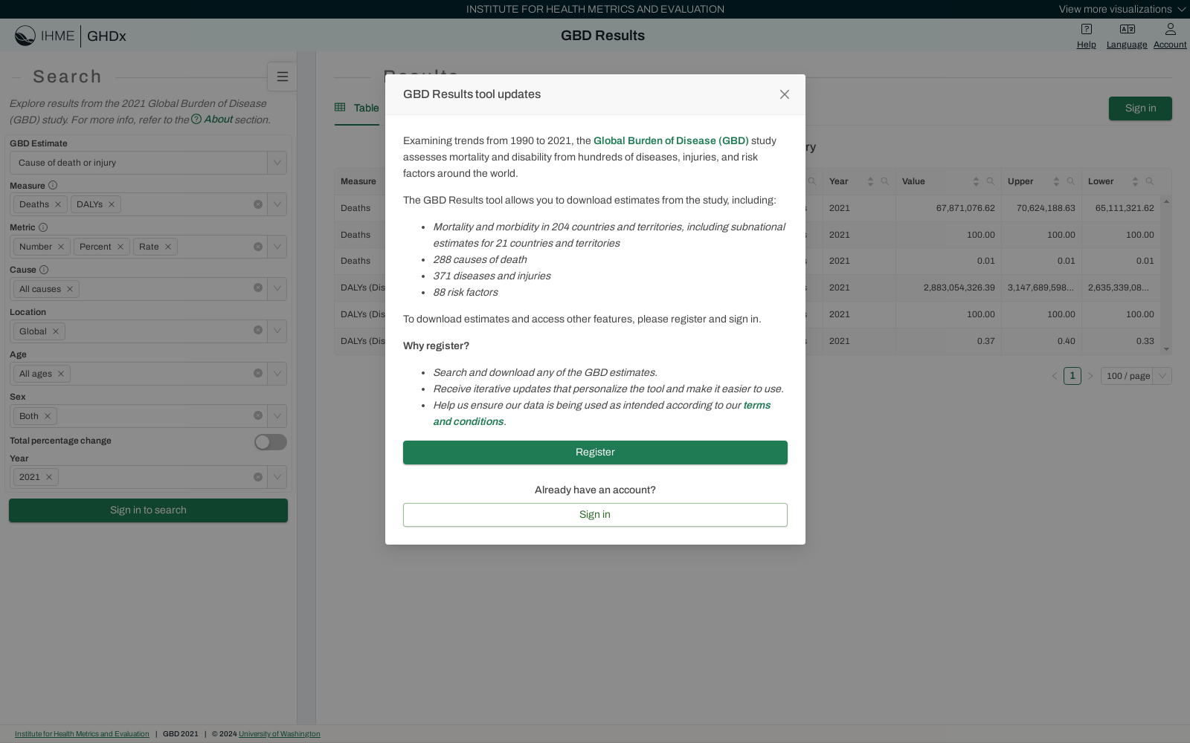This screenshot has height=743, width=1190.
Task: Remove the Both sex tag
Action: [x=48, y=416]
